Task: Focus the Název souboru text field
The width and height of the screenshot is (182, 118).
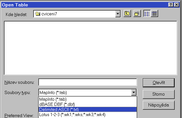Action: [x=88, y=82]
